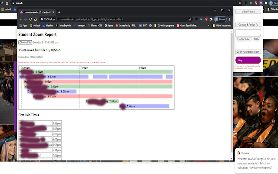Click the green 5:56pm attendance bar

pos(96,72)
